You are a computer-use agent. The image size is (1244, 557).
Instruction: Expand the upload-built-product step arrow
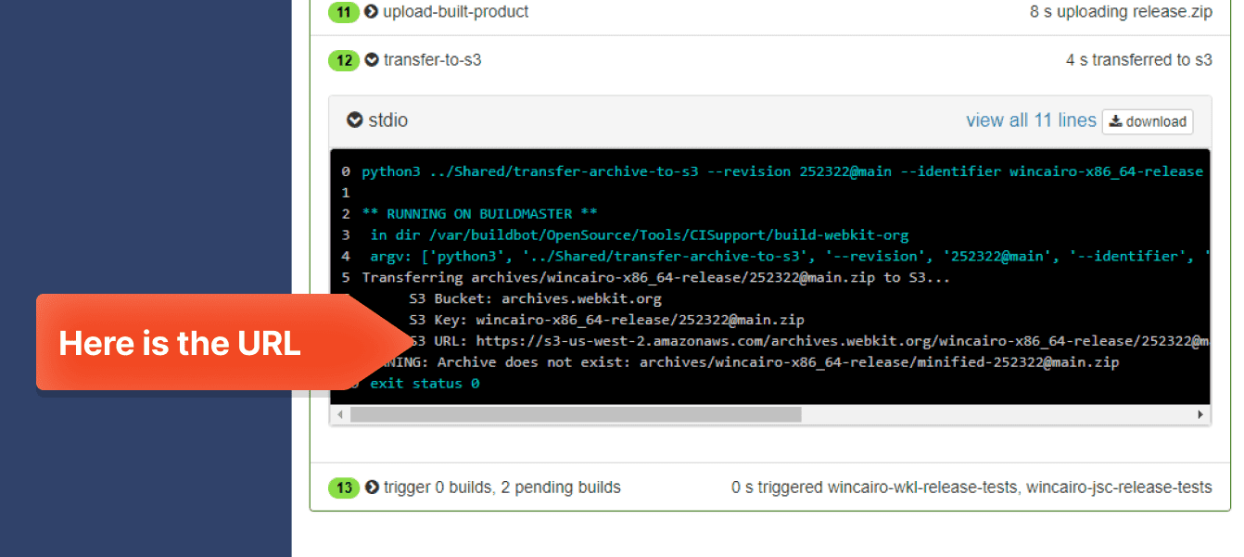pyautogui.click(x=372, y=12)
